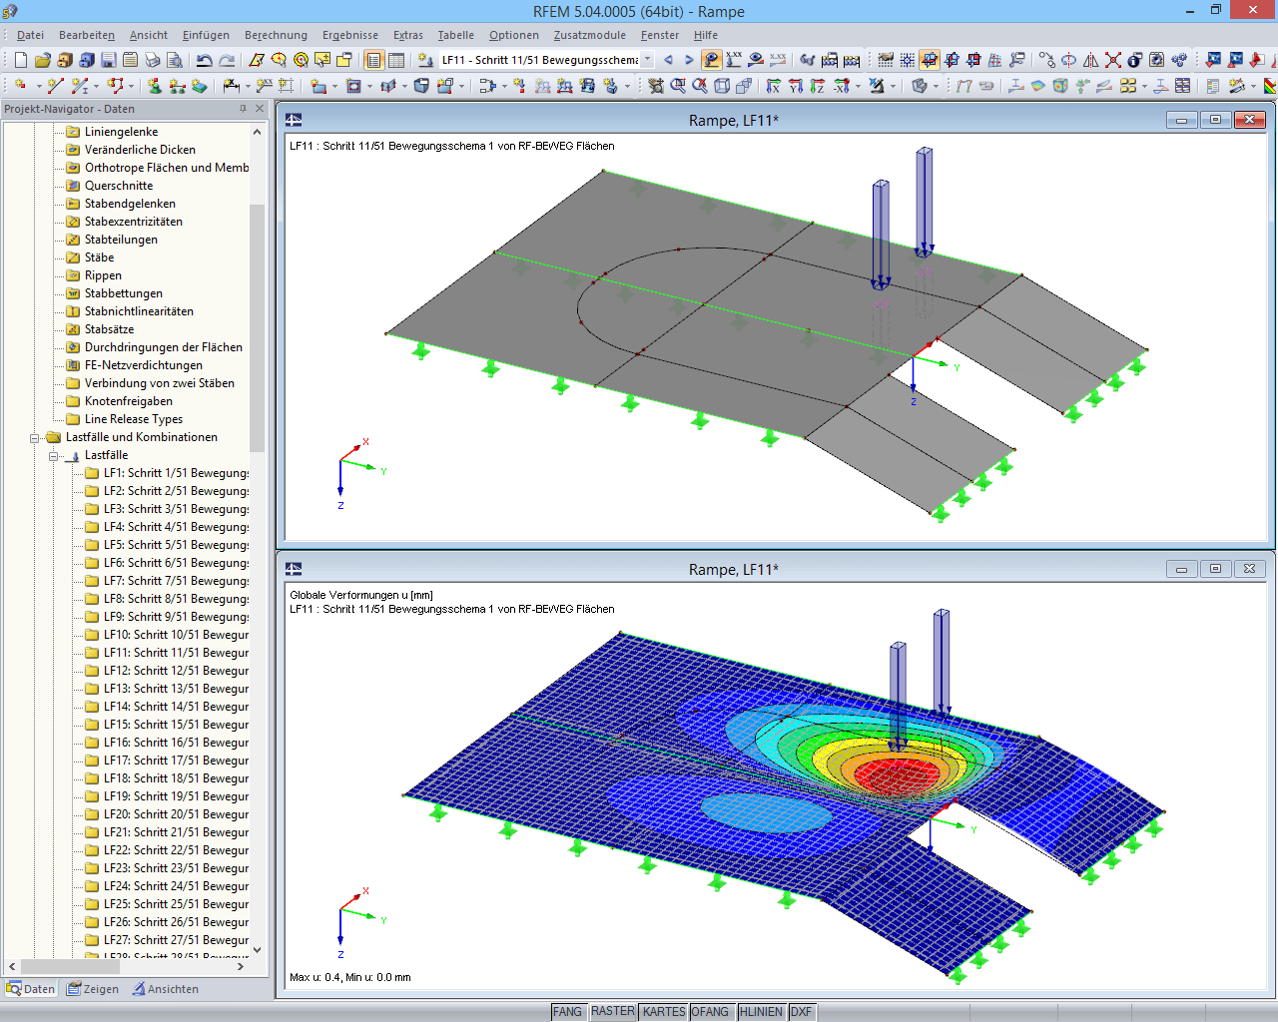
Task: Select the Neues Projekt (new file) icon
Action: pos(22,60)
